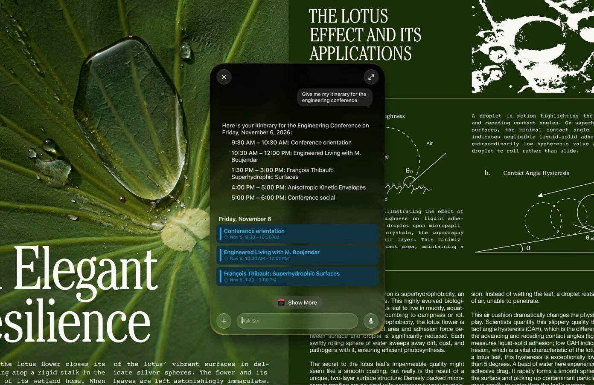Viewport: 594px width, 385px height.
Task: Open the Engineered Living with M. Boujendar event
Action: tap(297, 255)
